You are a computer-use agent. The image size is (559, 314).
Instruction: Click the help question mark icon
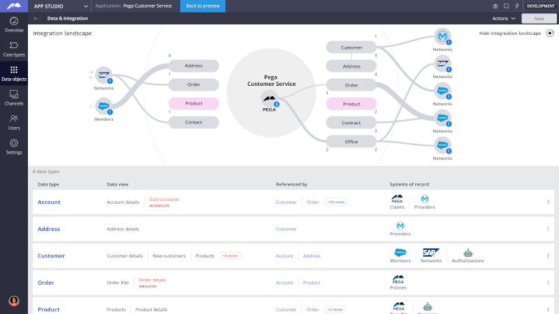pos(495,6)
